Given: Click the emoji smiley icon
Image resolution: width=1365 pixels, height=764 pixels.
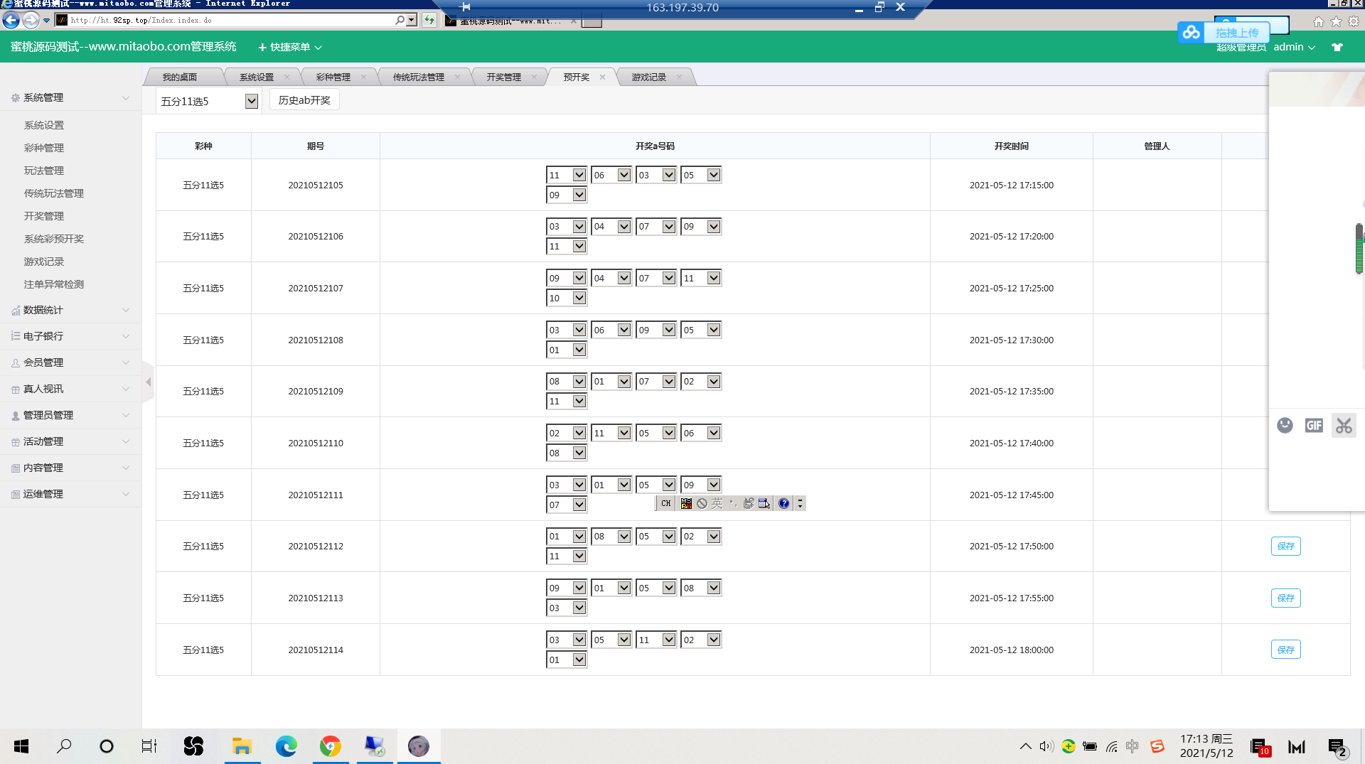Looking at the screenshot, I should tap(1285, 426).
